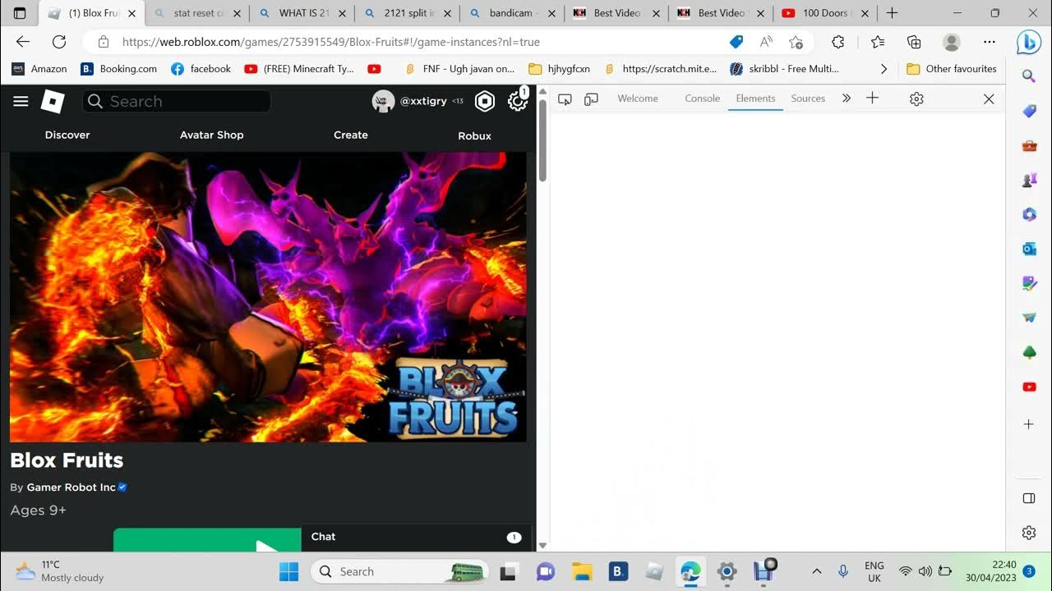
Task: Open the Gamer Robot Inc creator link
Action: (x=72, y=487)
